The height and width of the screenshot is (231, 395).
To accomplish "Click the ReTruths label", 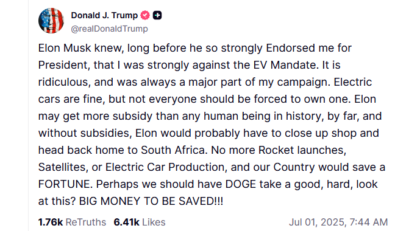I will pyautogui.click(x=86, y=222).
